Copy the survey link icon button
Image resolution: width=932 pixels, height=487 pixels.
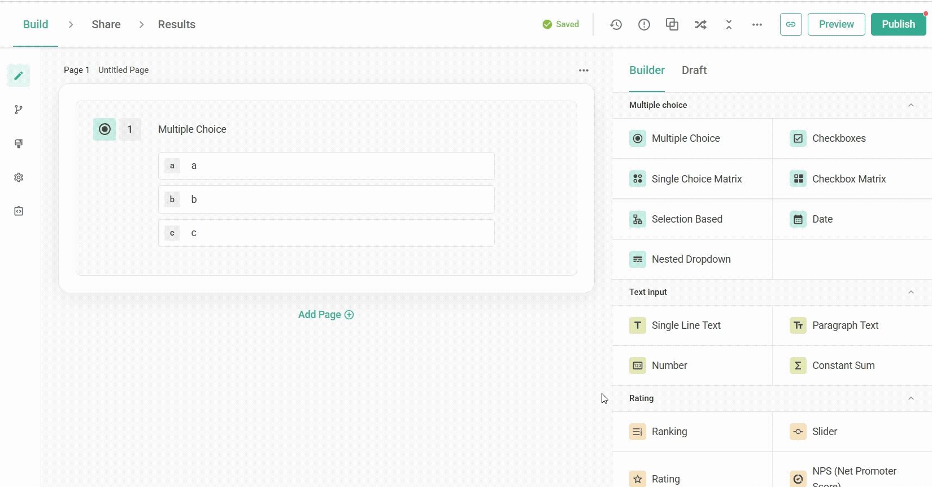(x=791, y=24)
